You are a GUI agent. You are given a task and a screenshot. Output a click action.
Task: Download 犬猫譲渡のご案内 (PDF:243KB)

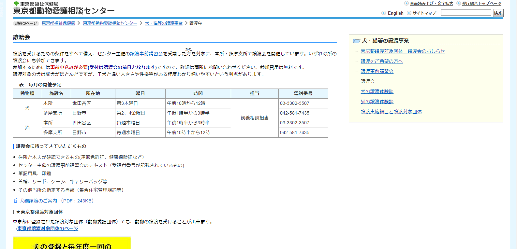(x=58, y=201)
